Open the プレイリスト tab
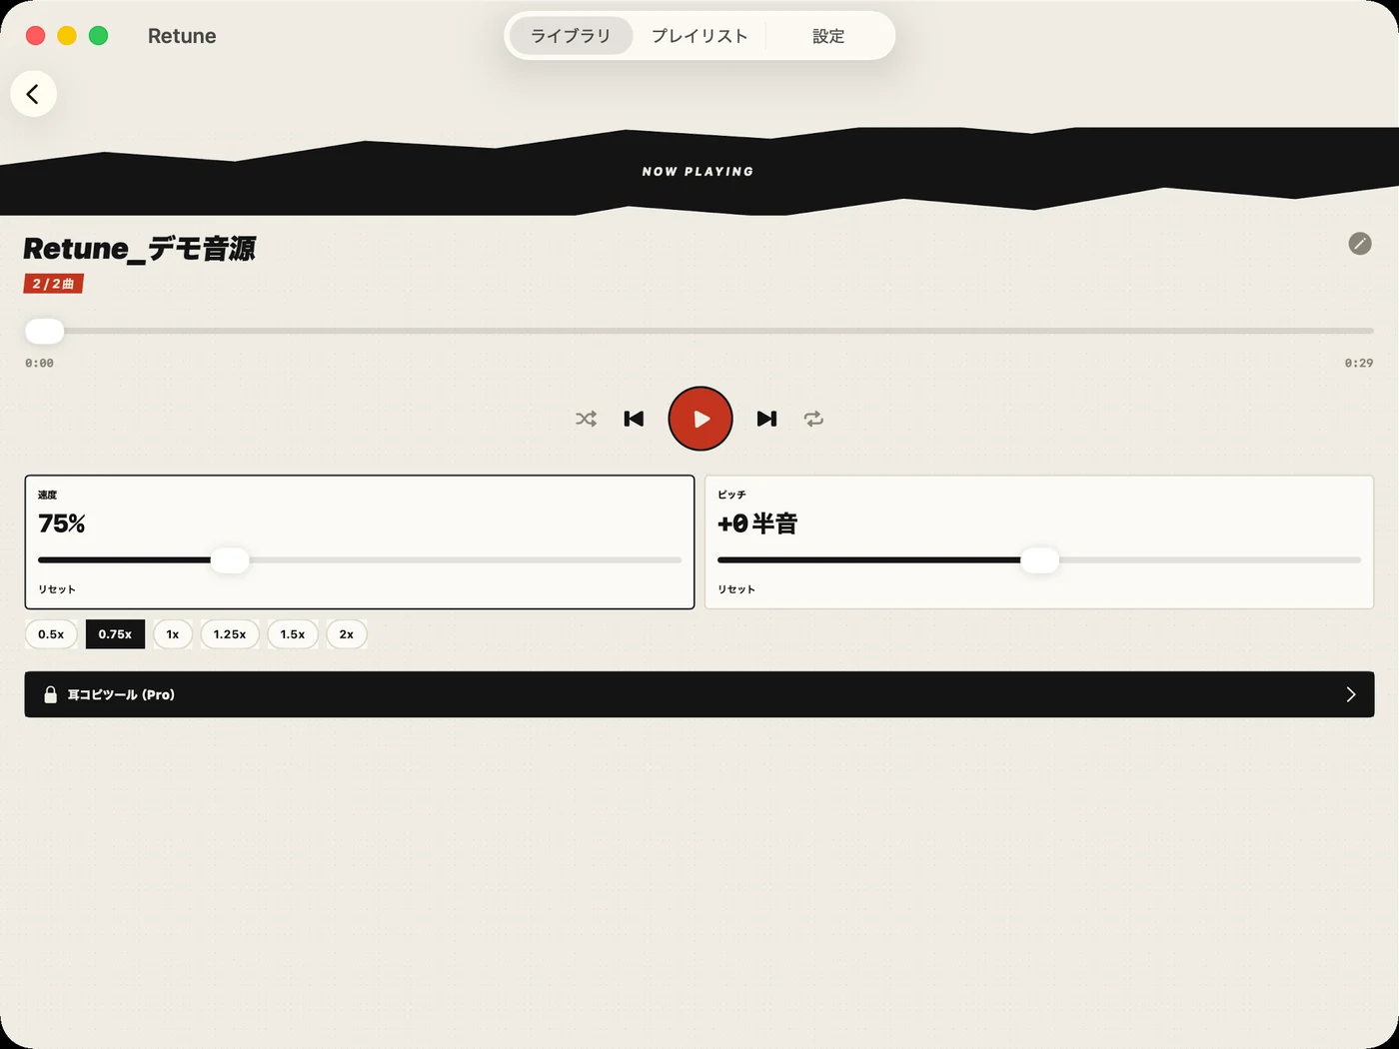Screen dimensions: 1399x1049 (699, 36)
